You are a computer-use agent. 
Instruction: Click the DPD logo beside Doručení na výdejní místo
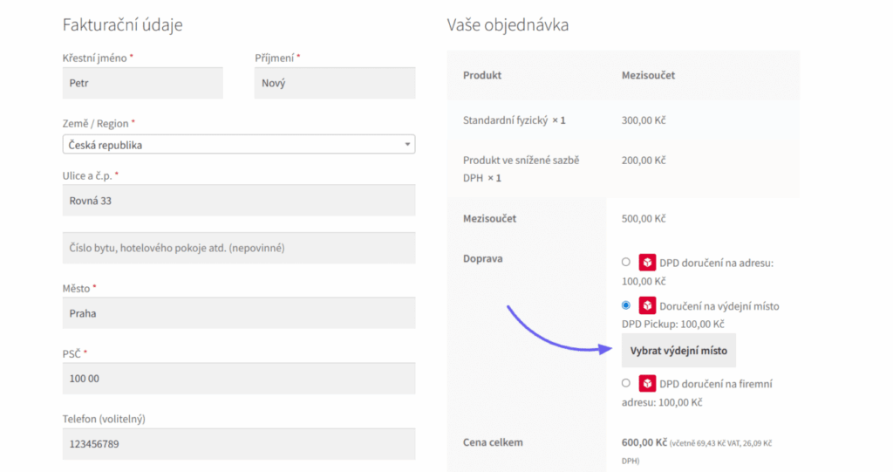tap(647, 305)
